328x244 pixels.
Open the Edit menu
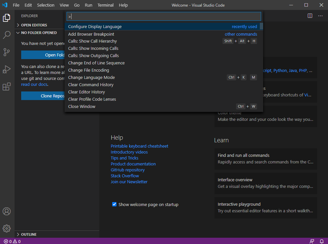(28, 5)
